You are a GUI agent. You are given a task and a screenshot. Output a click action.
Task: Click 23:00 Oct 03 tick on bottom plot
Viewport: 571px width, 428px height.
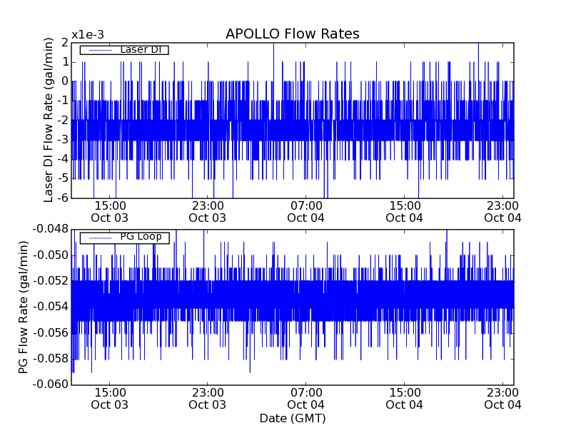[208, 398]
